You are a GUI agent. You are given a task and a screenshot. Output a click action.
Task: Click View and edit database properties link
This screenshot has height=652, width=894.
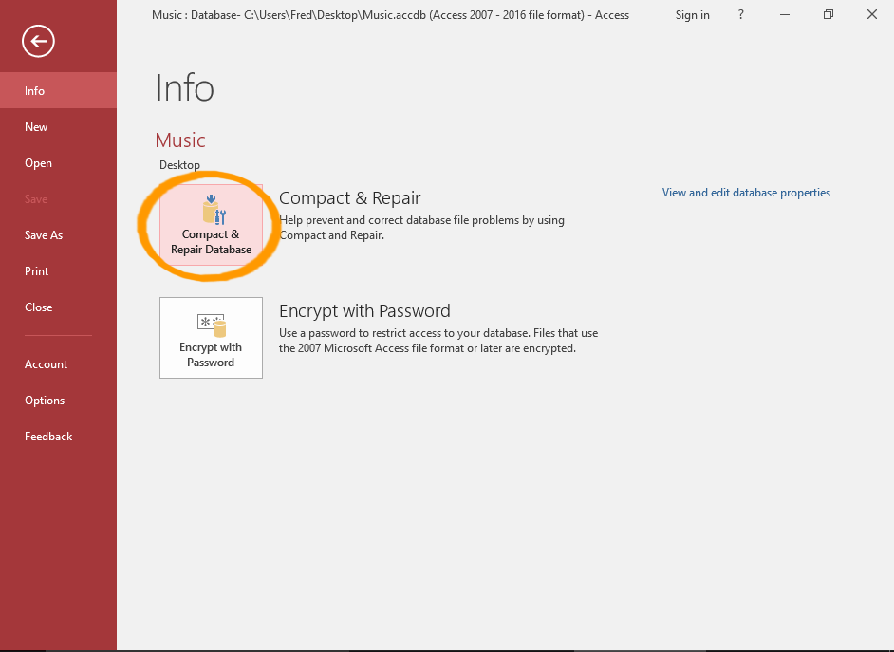click(x=746, y=193)
